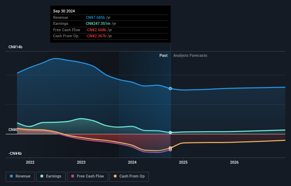Click the CN¥14b y-axis label
The image size is (291, 186).
coord(15,47)
